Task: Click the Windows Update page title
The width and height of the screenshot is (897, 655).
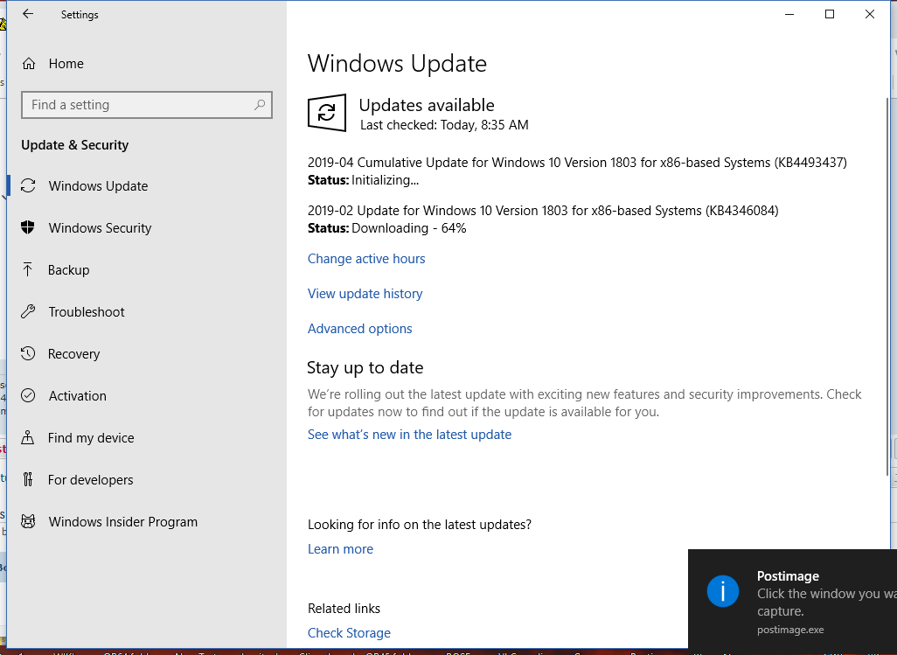Action: (397, 64)
